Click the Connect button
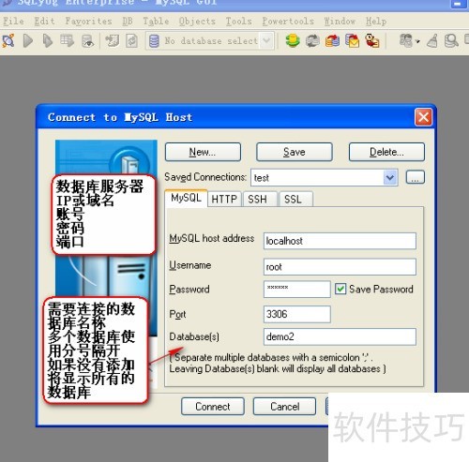This screenshot has width=469, height=462. click(213, 407)
